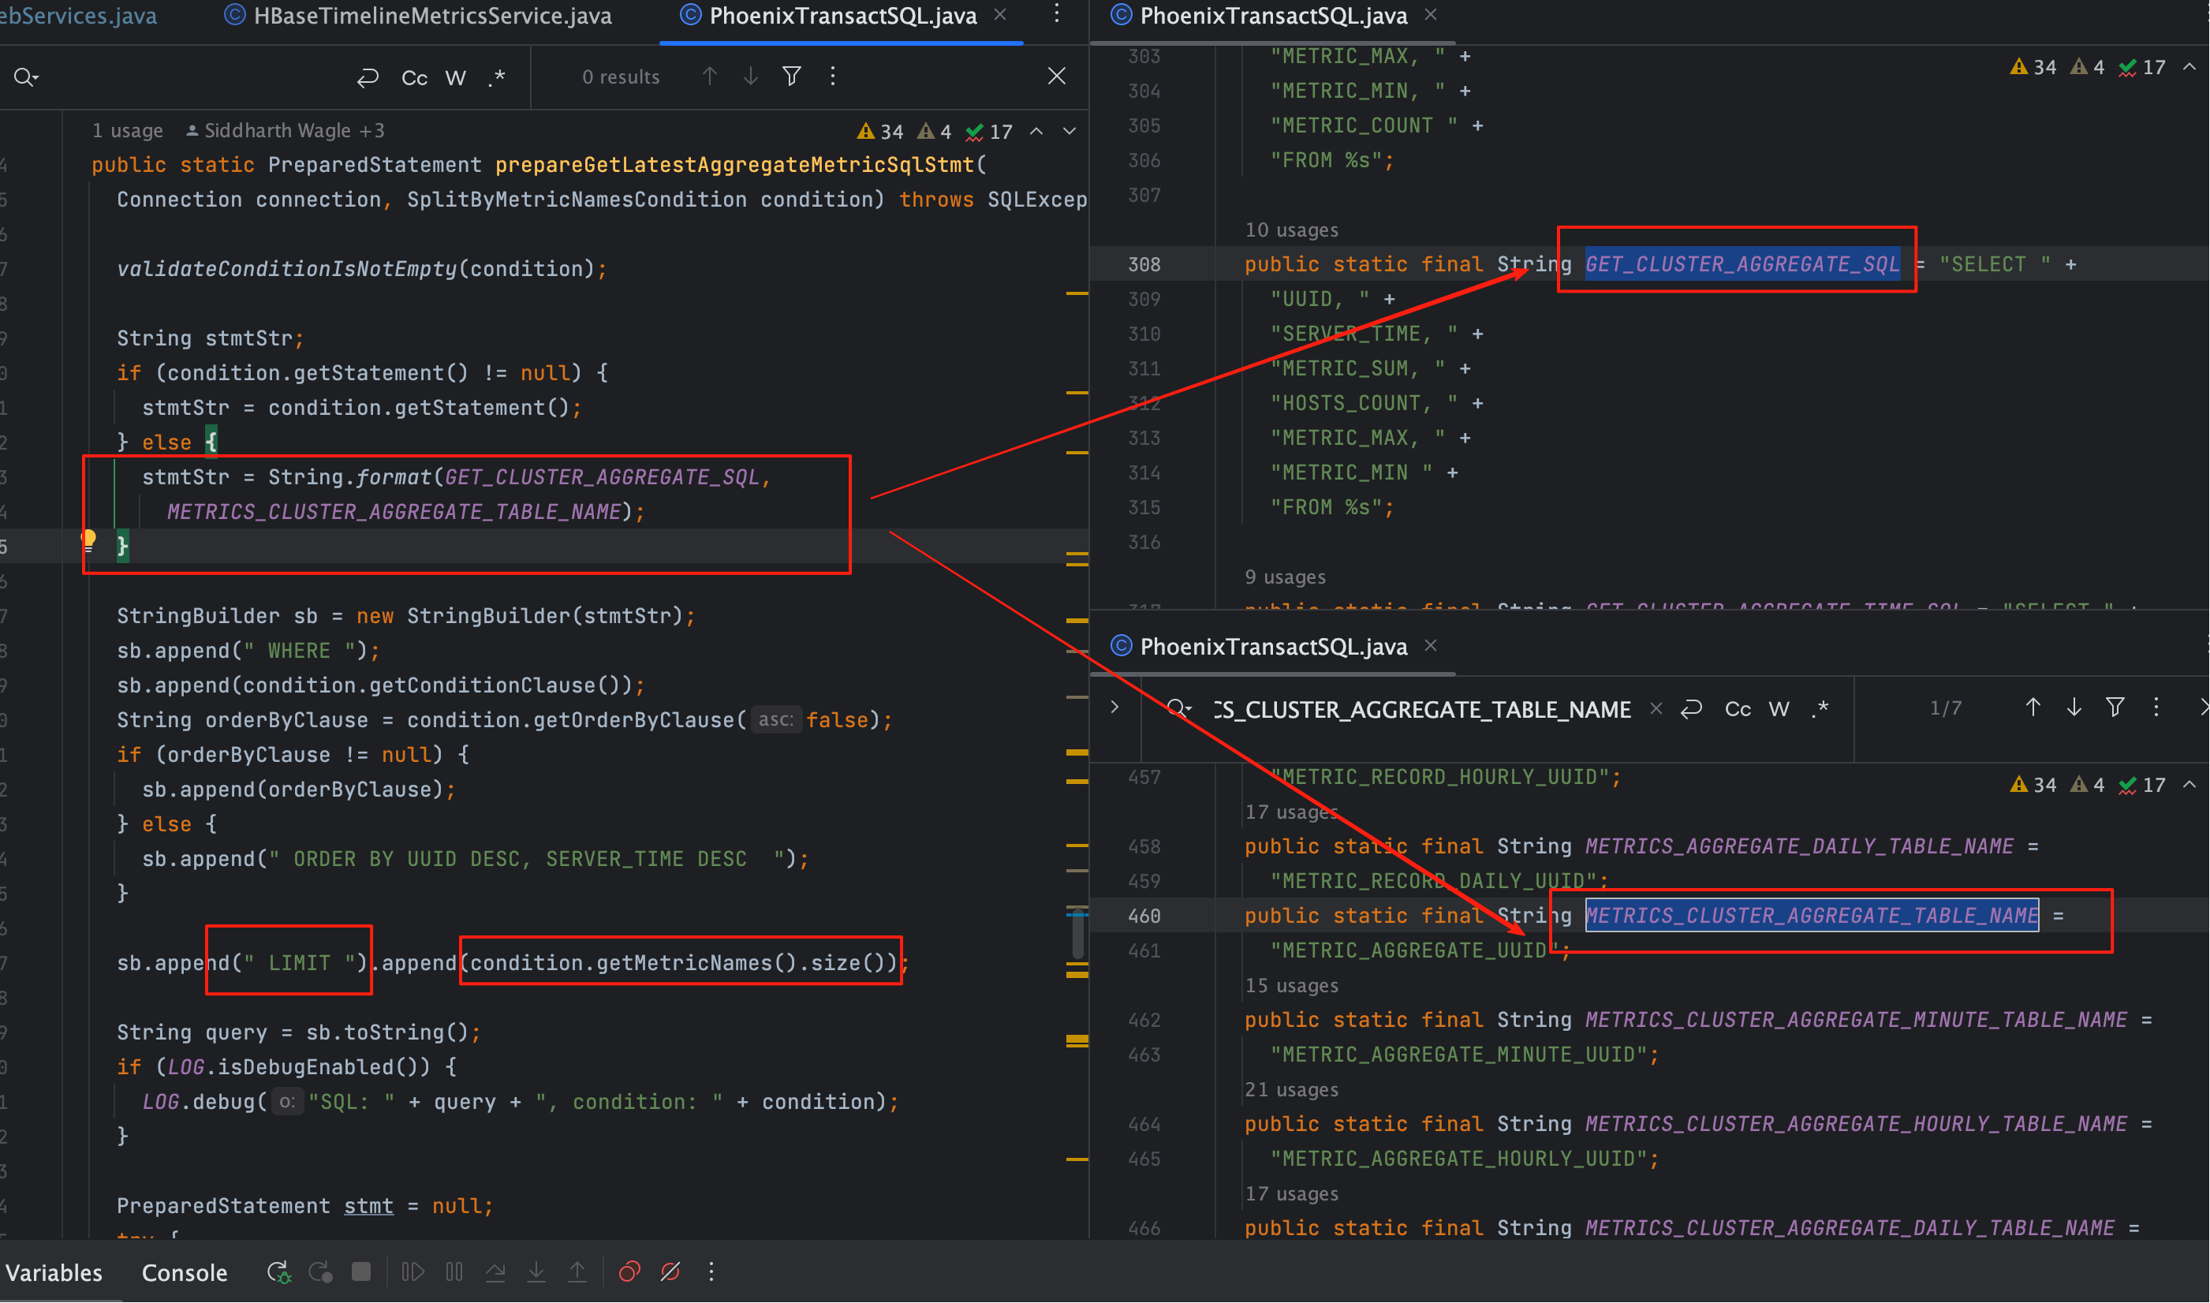Filter search results in bottom-right pane
Screen dimensions: 2210x1303
point(2115,708)
